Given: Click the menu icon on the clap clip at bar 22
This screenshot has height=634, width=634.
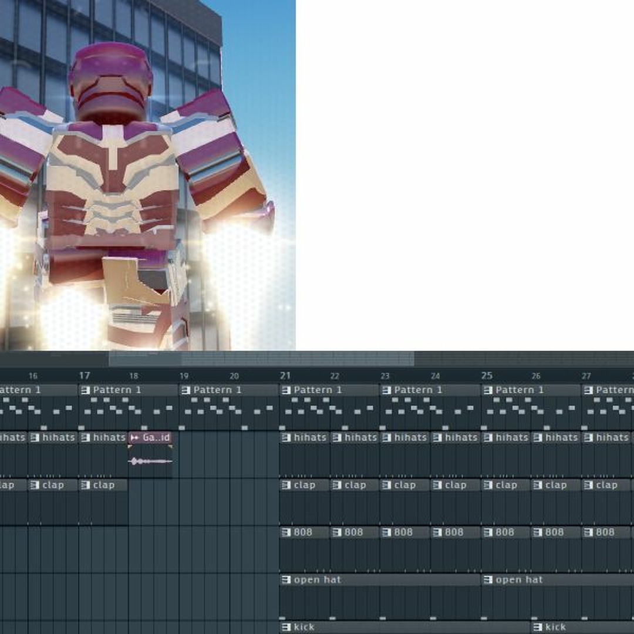Looking at the screenshot, I should pyautogui.click(x=336, y=485).
